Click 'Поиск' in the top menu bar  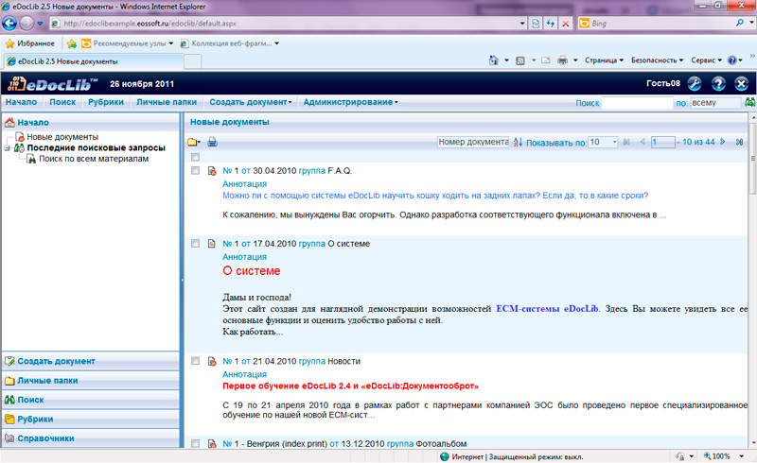click(62, 102)
